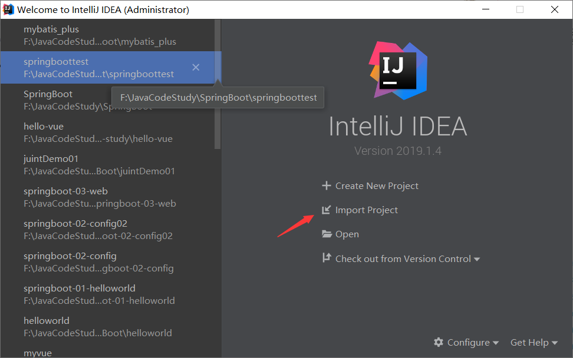573x358 pixels.
Task: Click the IntelliJ IDEA logo
Action: (398, 70)
